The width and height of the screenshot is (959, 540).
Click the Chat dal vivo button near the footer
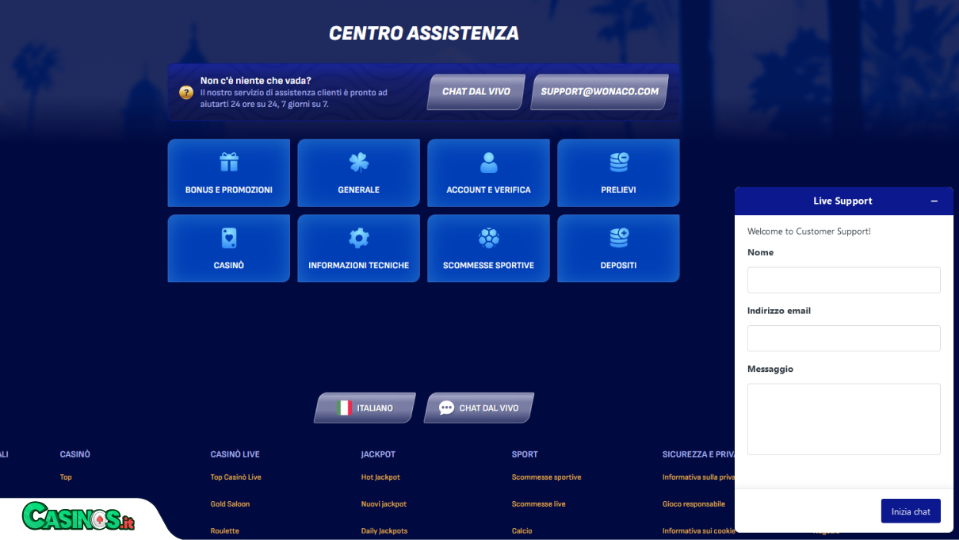tap(479, 408)
